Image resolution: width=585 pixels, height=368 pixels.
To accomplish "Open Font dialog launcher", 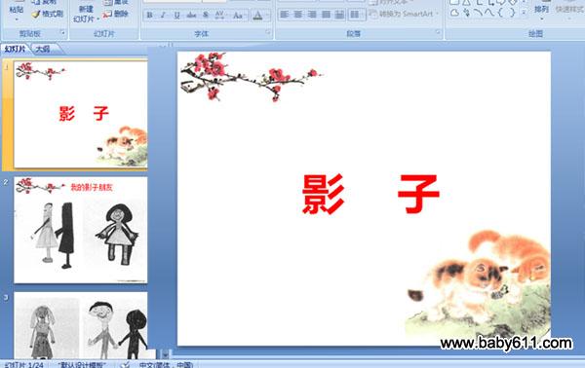I will [x=268, y=33].
